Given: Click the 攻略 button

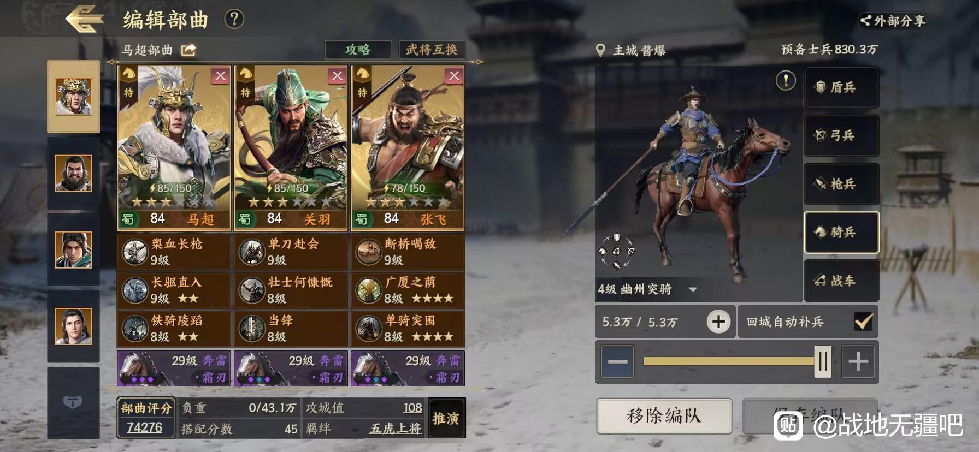Looking at the screenshot, I should click(358, 50).
